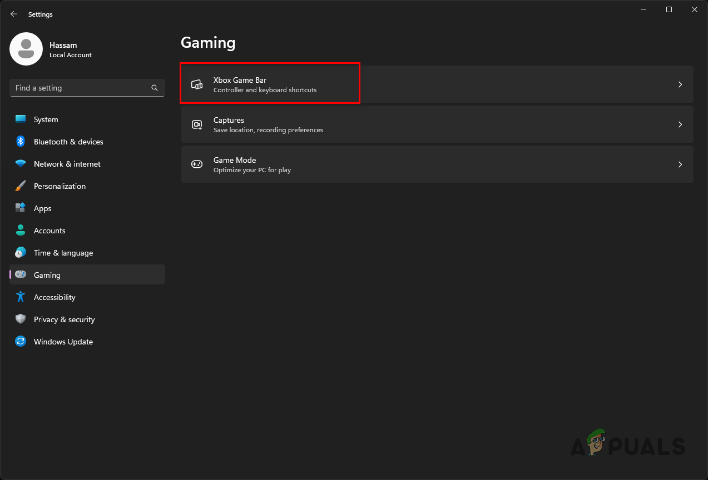Screen dimensions: 708x480
Task: Click the Accounts person icon
Action: tap(21, 231)
